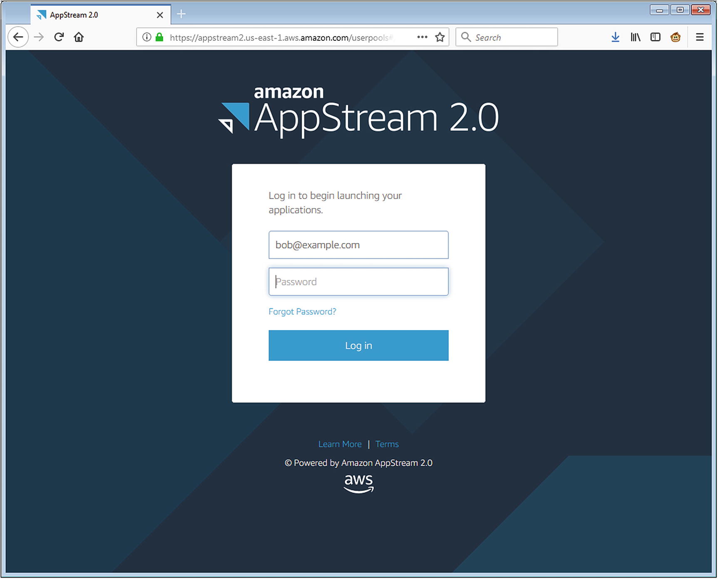
Task: Click the magnifier icon in the search box
Action: pyautogui.click(x=466, y=37)
